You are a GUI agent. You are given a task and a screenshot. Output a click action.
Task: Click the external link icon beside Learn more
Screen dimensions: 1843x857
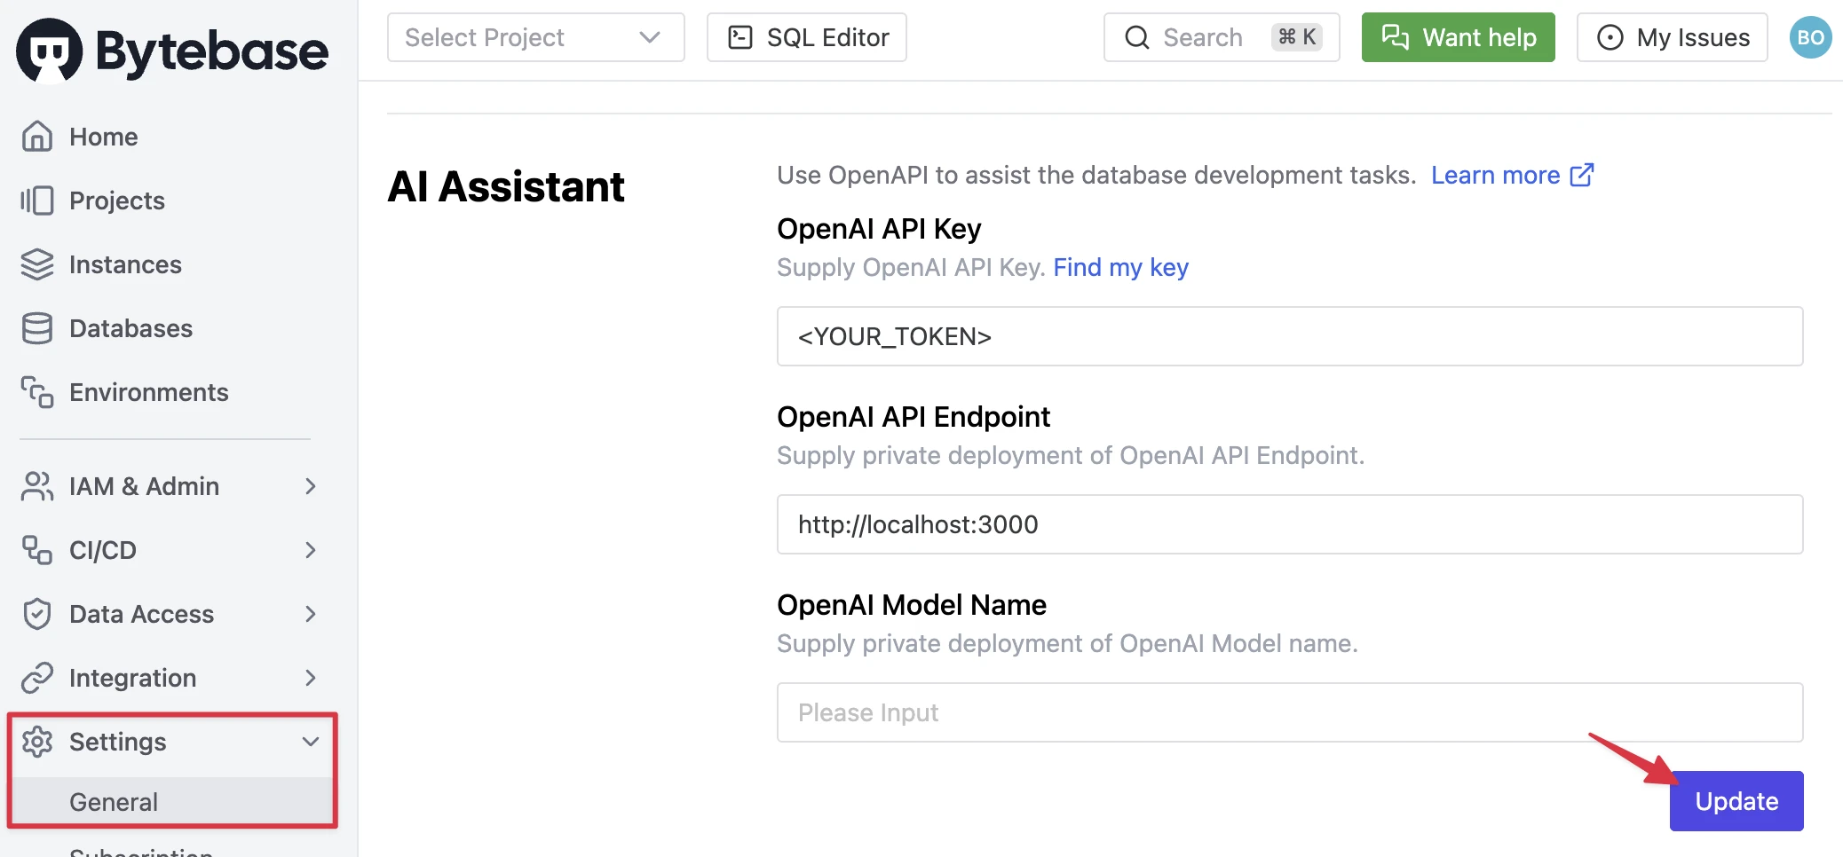pos(1582,175)
